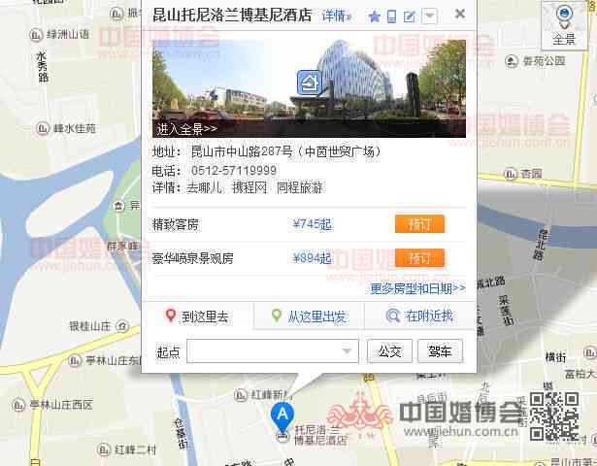This screenshot has height=466, width=597.
Task: Expand the dropdown arrow in popup header
Action: 429,16
